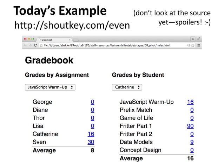Click Sven's grade link of 30
The width and height of the screenshot is (224, 167).
tap(91, 142)
